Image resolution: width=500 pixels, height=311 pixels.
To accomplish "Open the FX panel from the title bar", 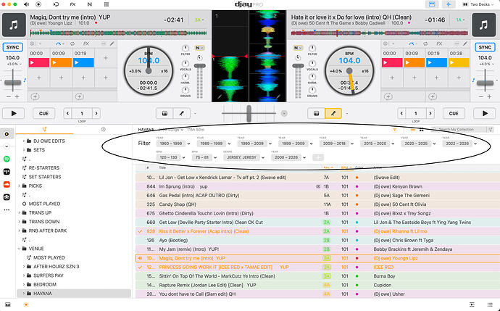I will click(72, 4).
